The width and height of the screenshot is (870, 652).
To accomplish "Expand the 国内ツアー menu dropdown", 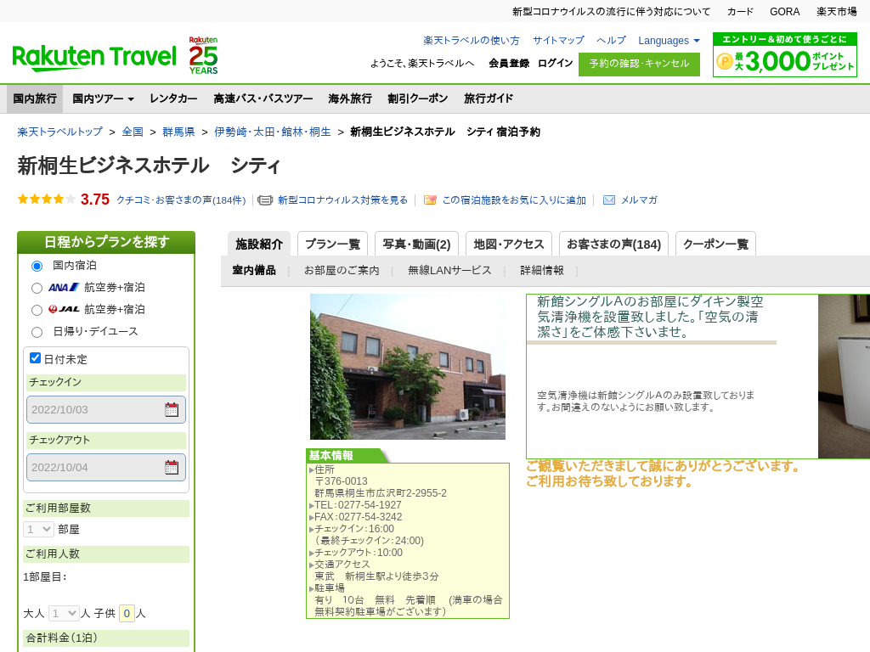I will [103, 98].
